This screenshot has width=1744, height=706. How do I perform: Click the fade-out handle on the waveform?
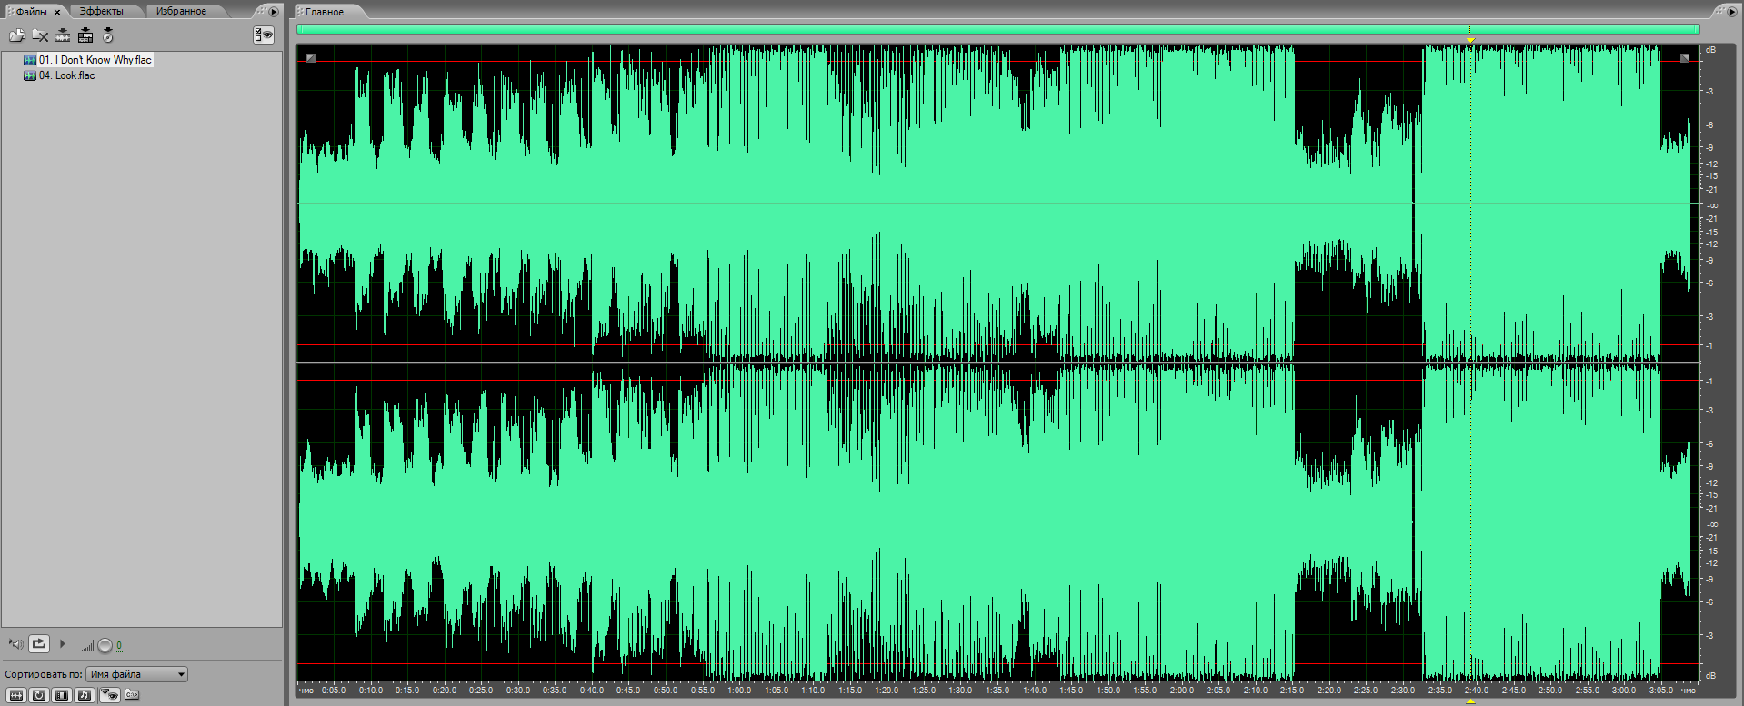1684,57
